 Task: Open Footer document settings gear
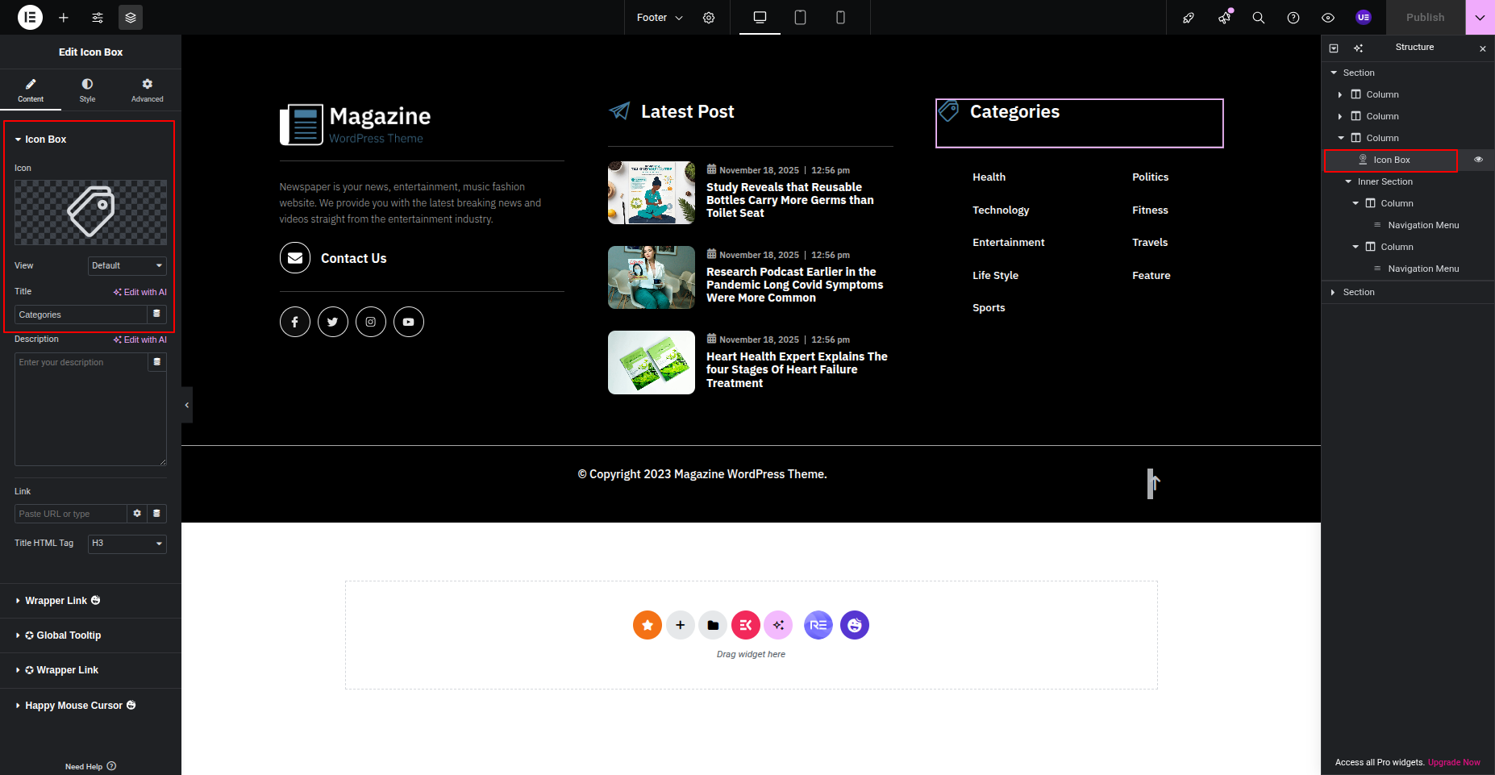click(x=709, y=17)
